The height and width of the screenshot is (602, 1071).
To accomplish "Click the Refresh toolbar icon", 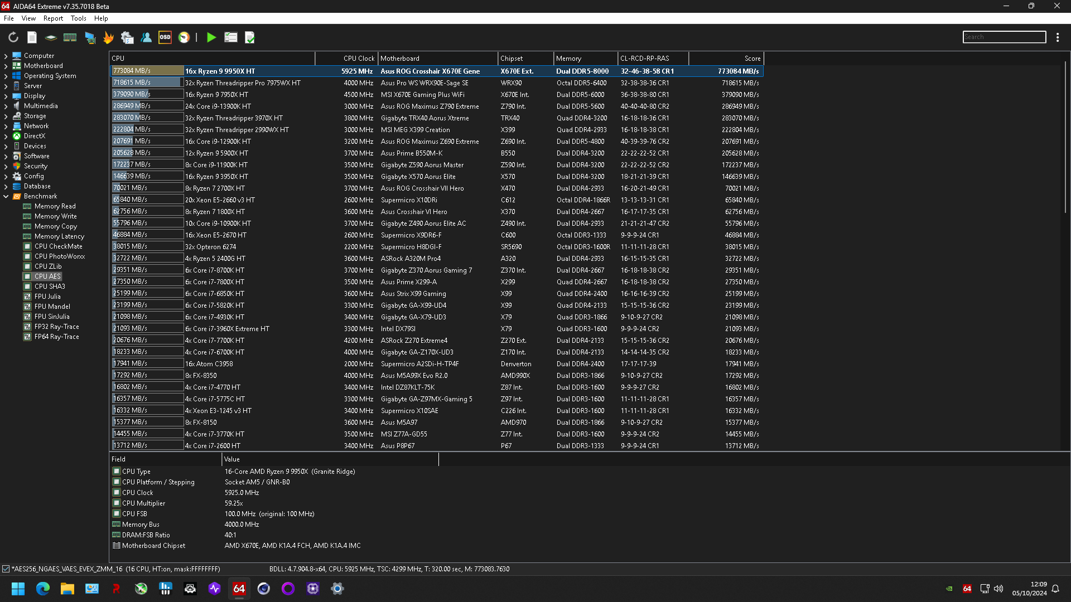I will pos(13,37).
